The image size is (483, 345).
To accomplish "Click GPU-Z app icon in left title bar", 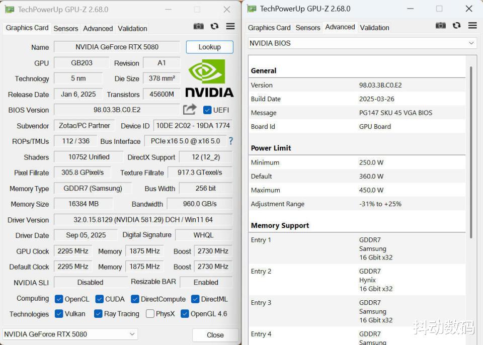I will point(9,10).
